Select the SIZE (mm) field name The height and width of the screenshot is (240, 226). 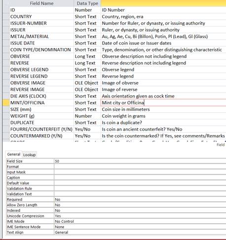pyautogui.click(x=41, y=109)
